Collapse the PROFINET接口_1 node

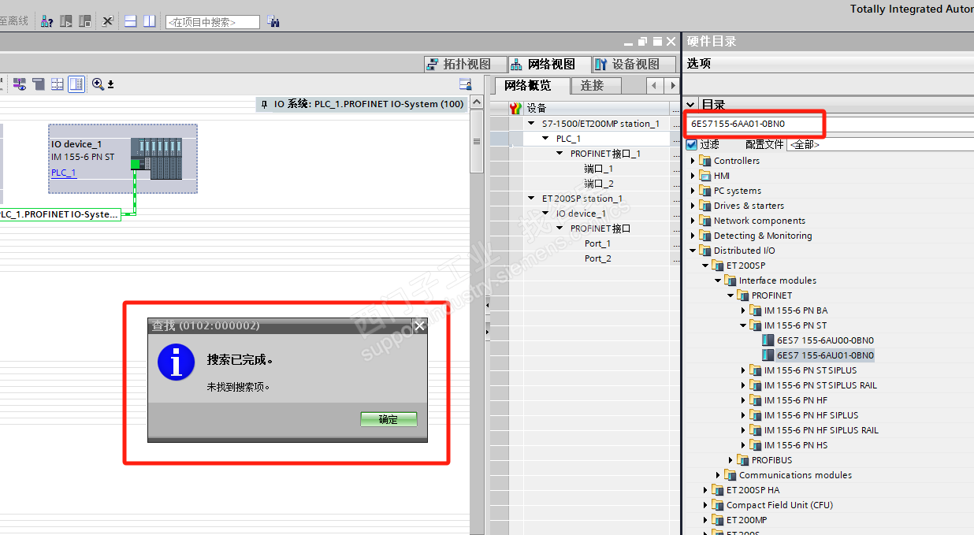click(560, 154)
